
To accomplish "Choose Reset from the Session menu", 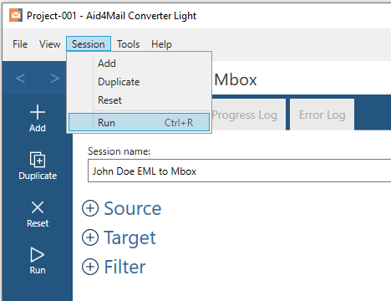I will point(139,100).
